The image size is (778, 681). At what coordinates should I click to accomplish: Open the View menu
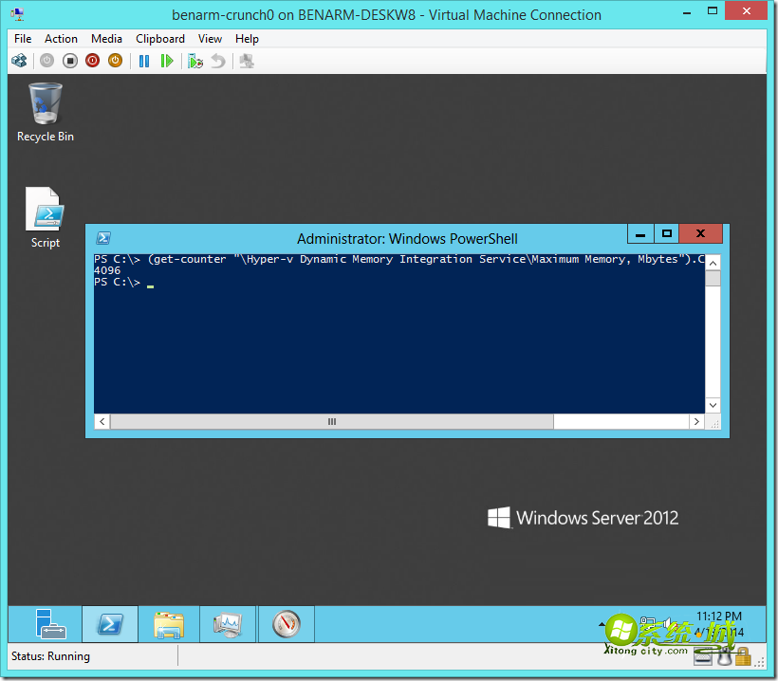(x=210, y=39)
